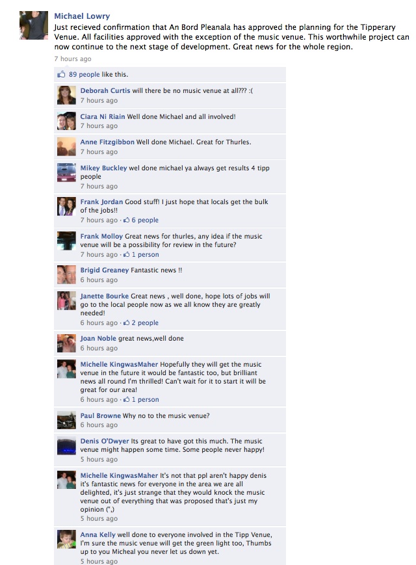Viewport: 416px width, 565px height.
Task: Click the like icon under Michelle KingwasMaher's first comment
Action: pos(126,399)
